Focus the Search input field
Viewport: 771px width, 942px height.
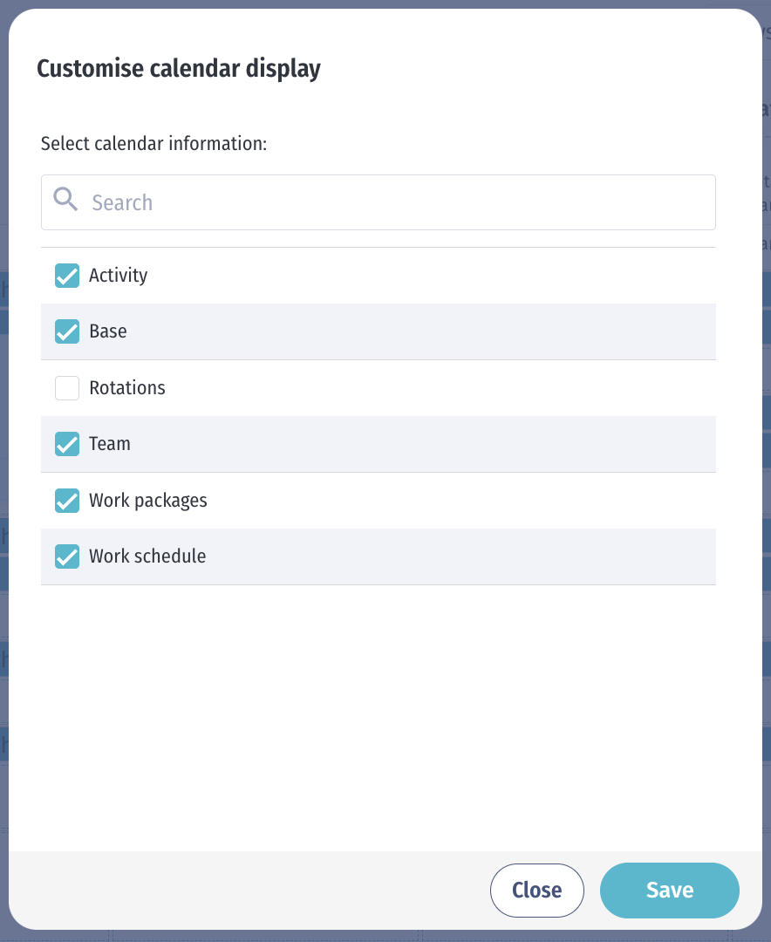coord(378,202)
